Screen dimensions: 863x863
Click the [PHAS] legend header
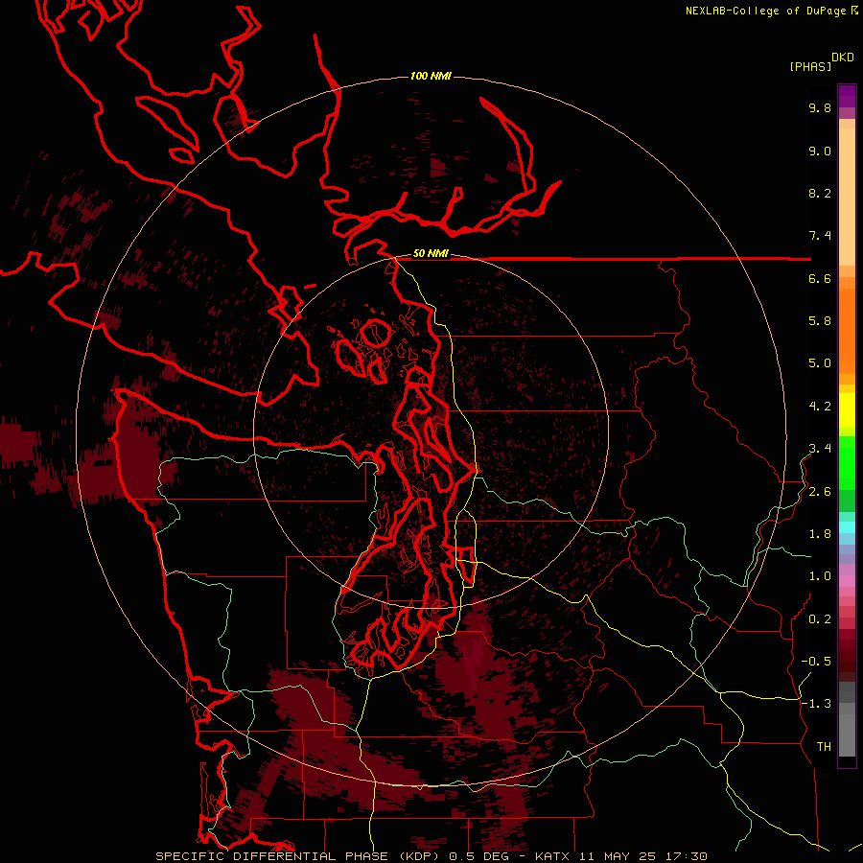(810, 66)
